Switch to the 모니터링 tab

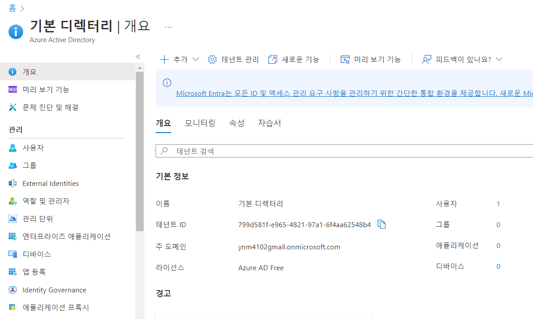200,123
